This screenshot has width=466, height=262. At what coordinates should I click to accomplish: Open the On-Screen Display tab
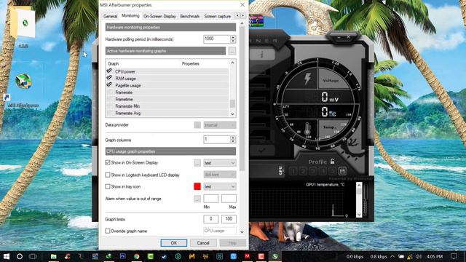pos(159,16)
